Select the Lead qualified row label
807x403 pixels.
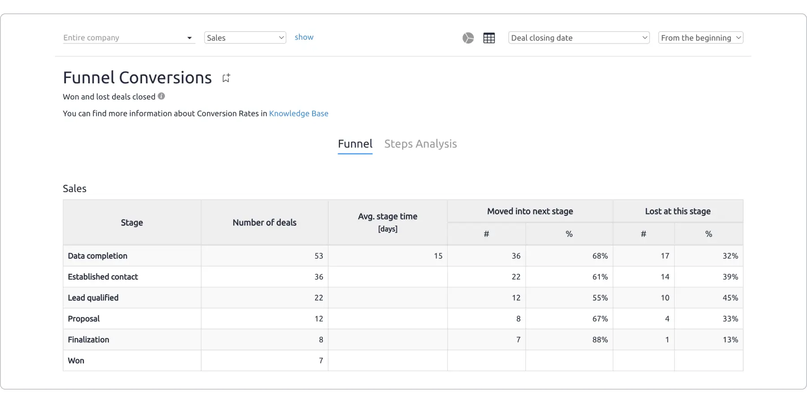tap(93, 298)
